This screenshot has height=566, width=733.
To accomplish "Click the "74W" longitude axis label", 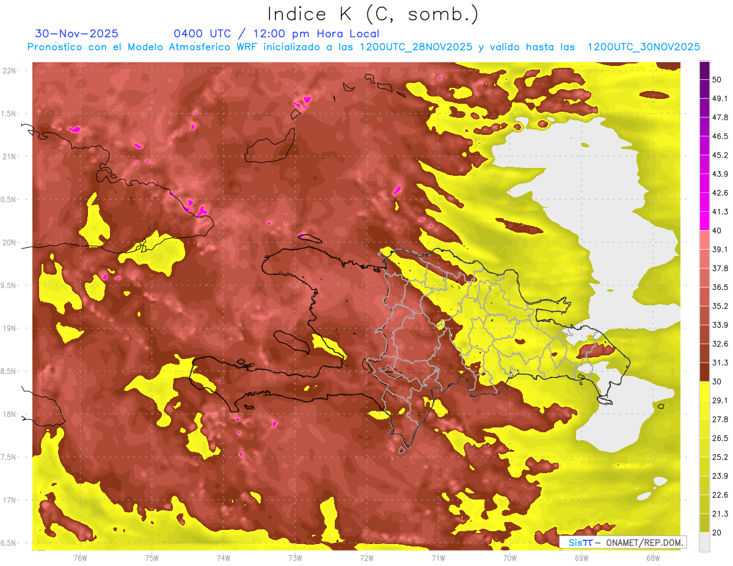I will pos(224,558).
